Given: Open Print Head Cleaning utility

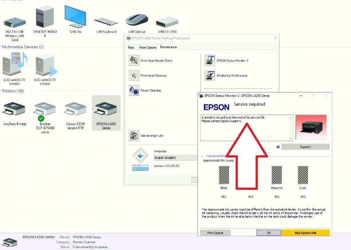Looking at the screenshot, I should pos(134,76).
